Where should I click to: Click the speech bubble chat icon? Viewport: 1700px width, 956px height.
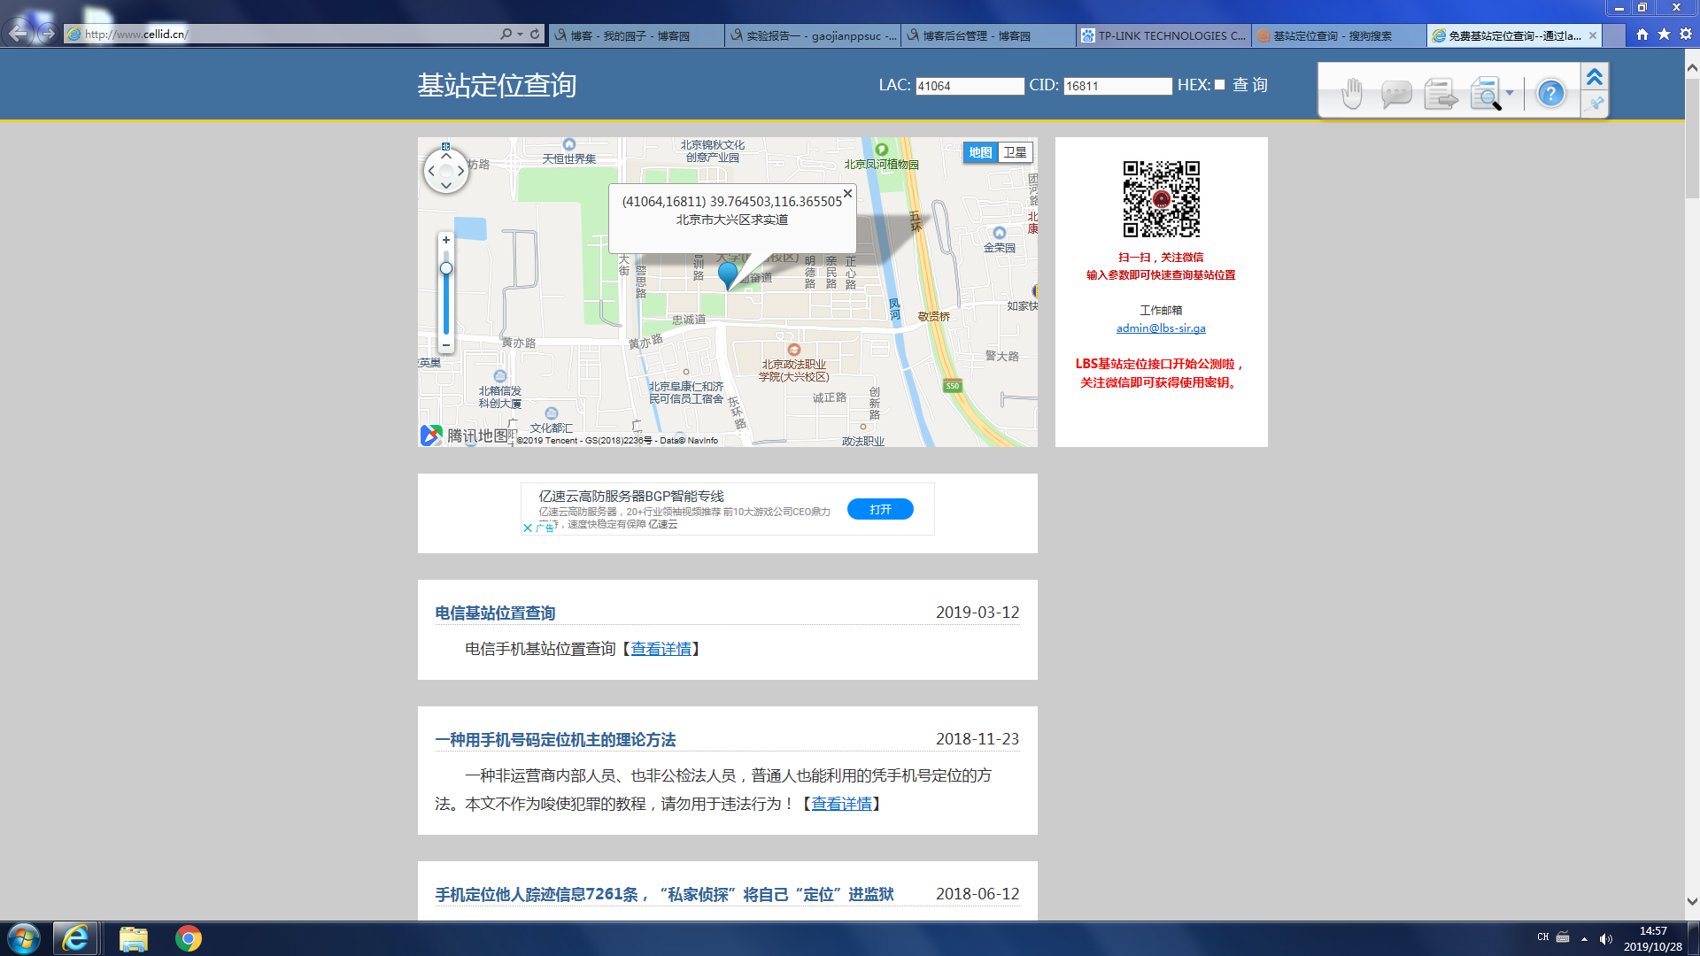click(x=1396, y=93)
